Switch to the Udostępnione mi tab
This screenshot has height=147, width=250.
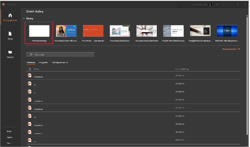point(60,62)
